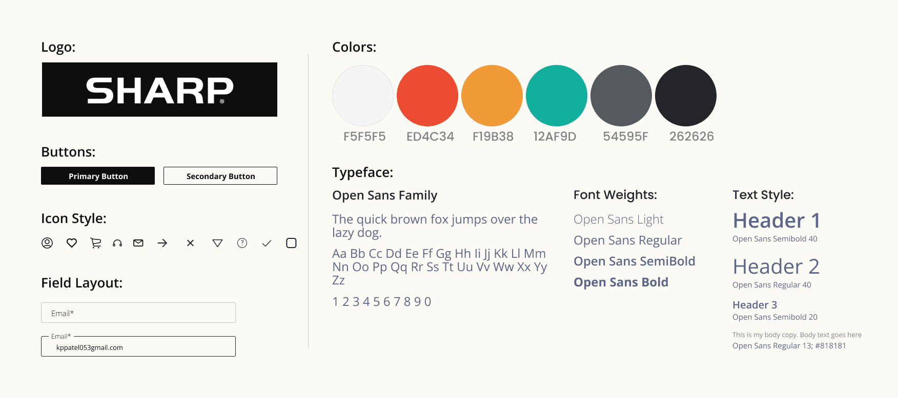898x398 pixels.
Task: Select the F19B38 orange swatch
Action: (492, 96)
